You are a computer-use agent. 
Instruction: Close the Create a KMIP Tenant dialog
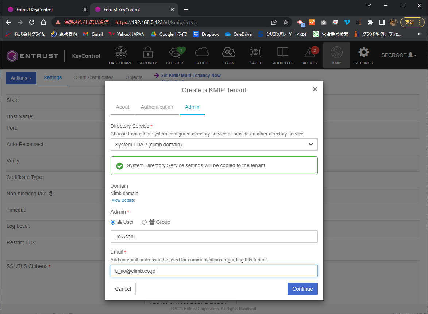click(315, 89)
